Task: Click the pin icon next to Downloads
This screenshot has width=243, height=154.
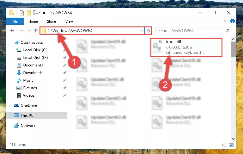Action: tap(65, 73)
